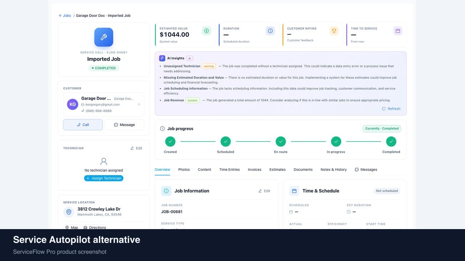Click the Job Information info icon
The width and height of the screenshot is (465, 261).
(x=166, y=191)
